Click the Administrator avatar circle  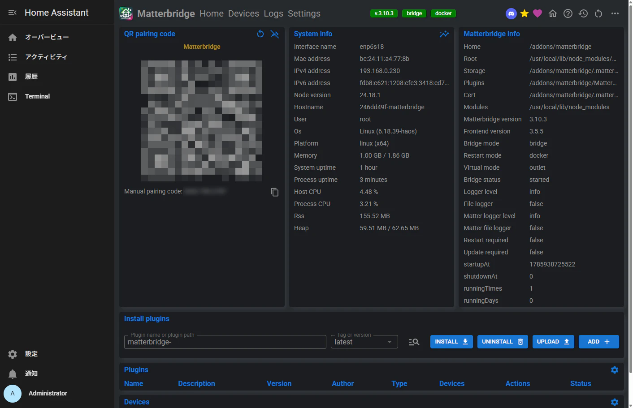pos(13,393)
